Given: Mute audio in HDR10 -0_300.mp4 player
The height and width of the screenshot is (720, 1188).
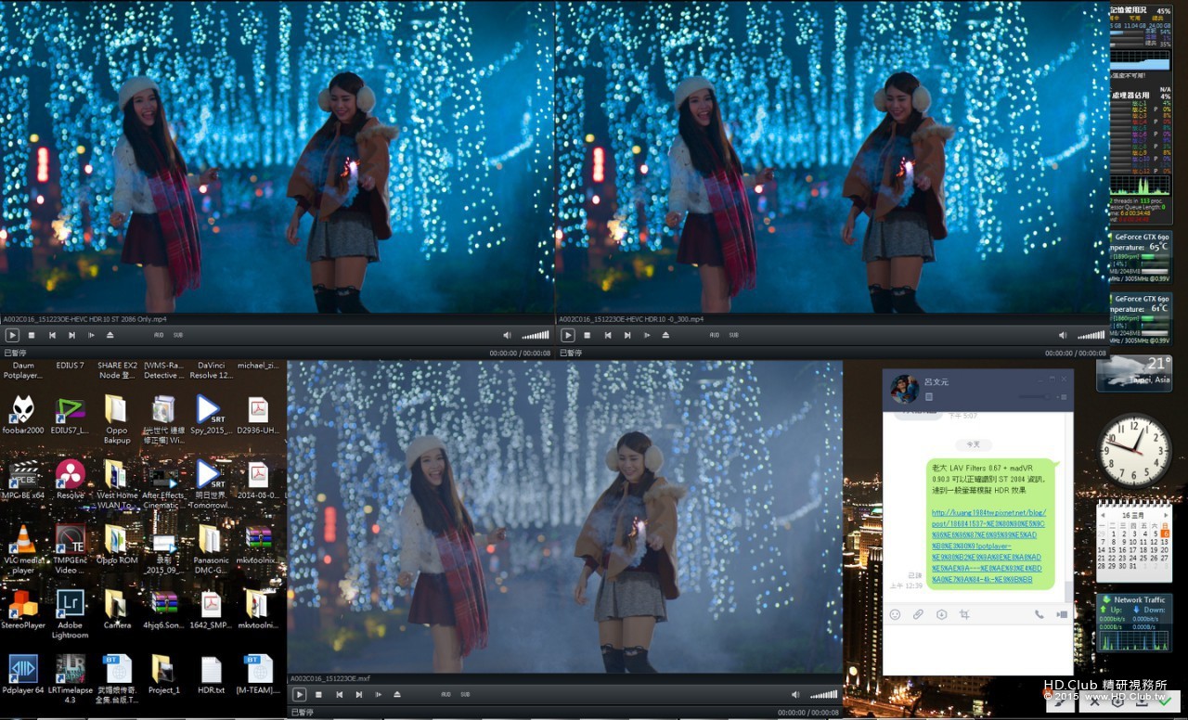Looking at the screenshot, I should pyautogui.click(x=1063, y=335).
